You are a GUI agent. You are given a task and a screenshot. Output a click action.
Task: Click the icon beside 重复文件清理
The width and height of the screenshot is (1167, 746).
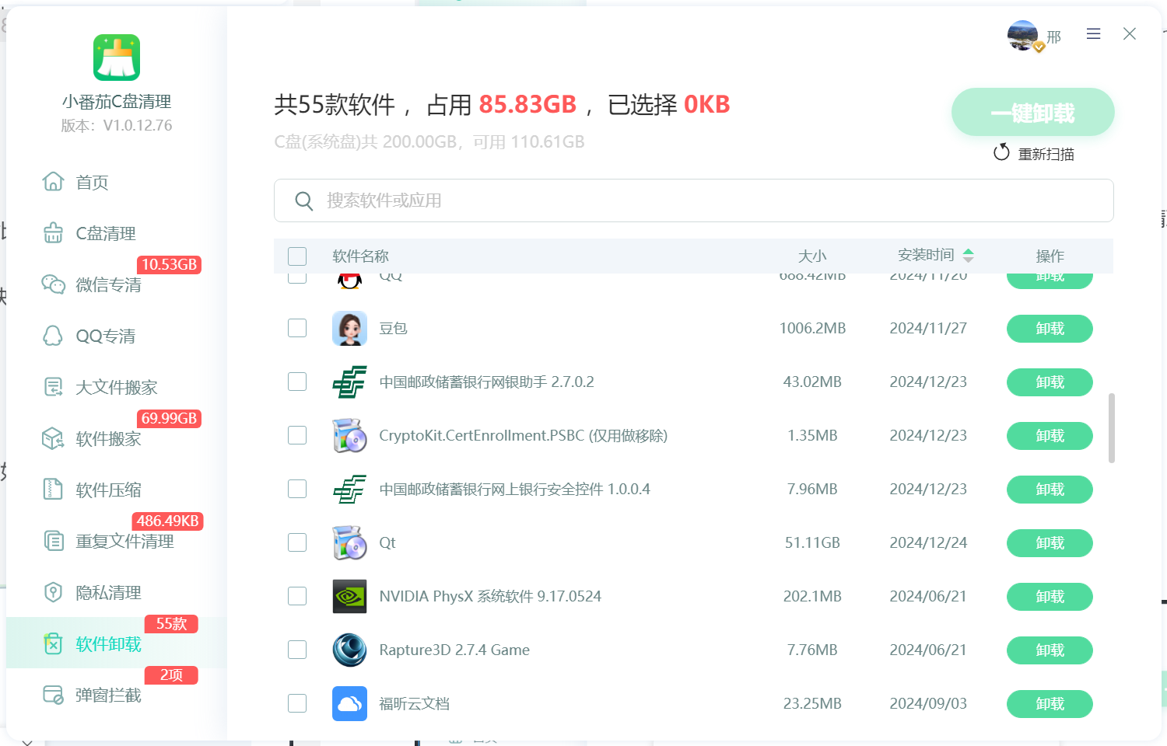53,541
